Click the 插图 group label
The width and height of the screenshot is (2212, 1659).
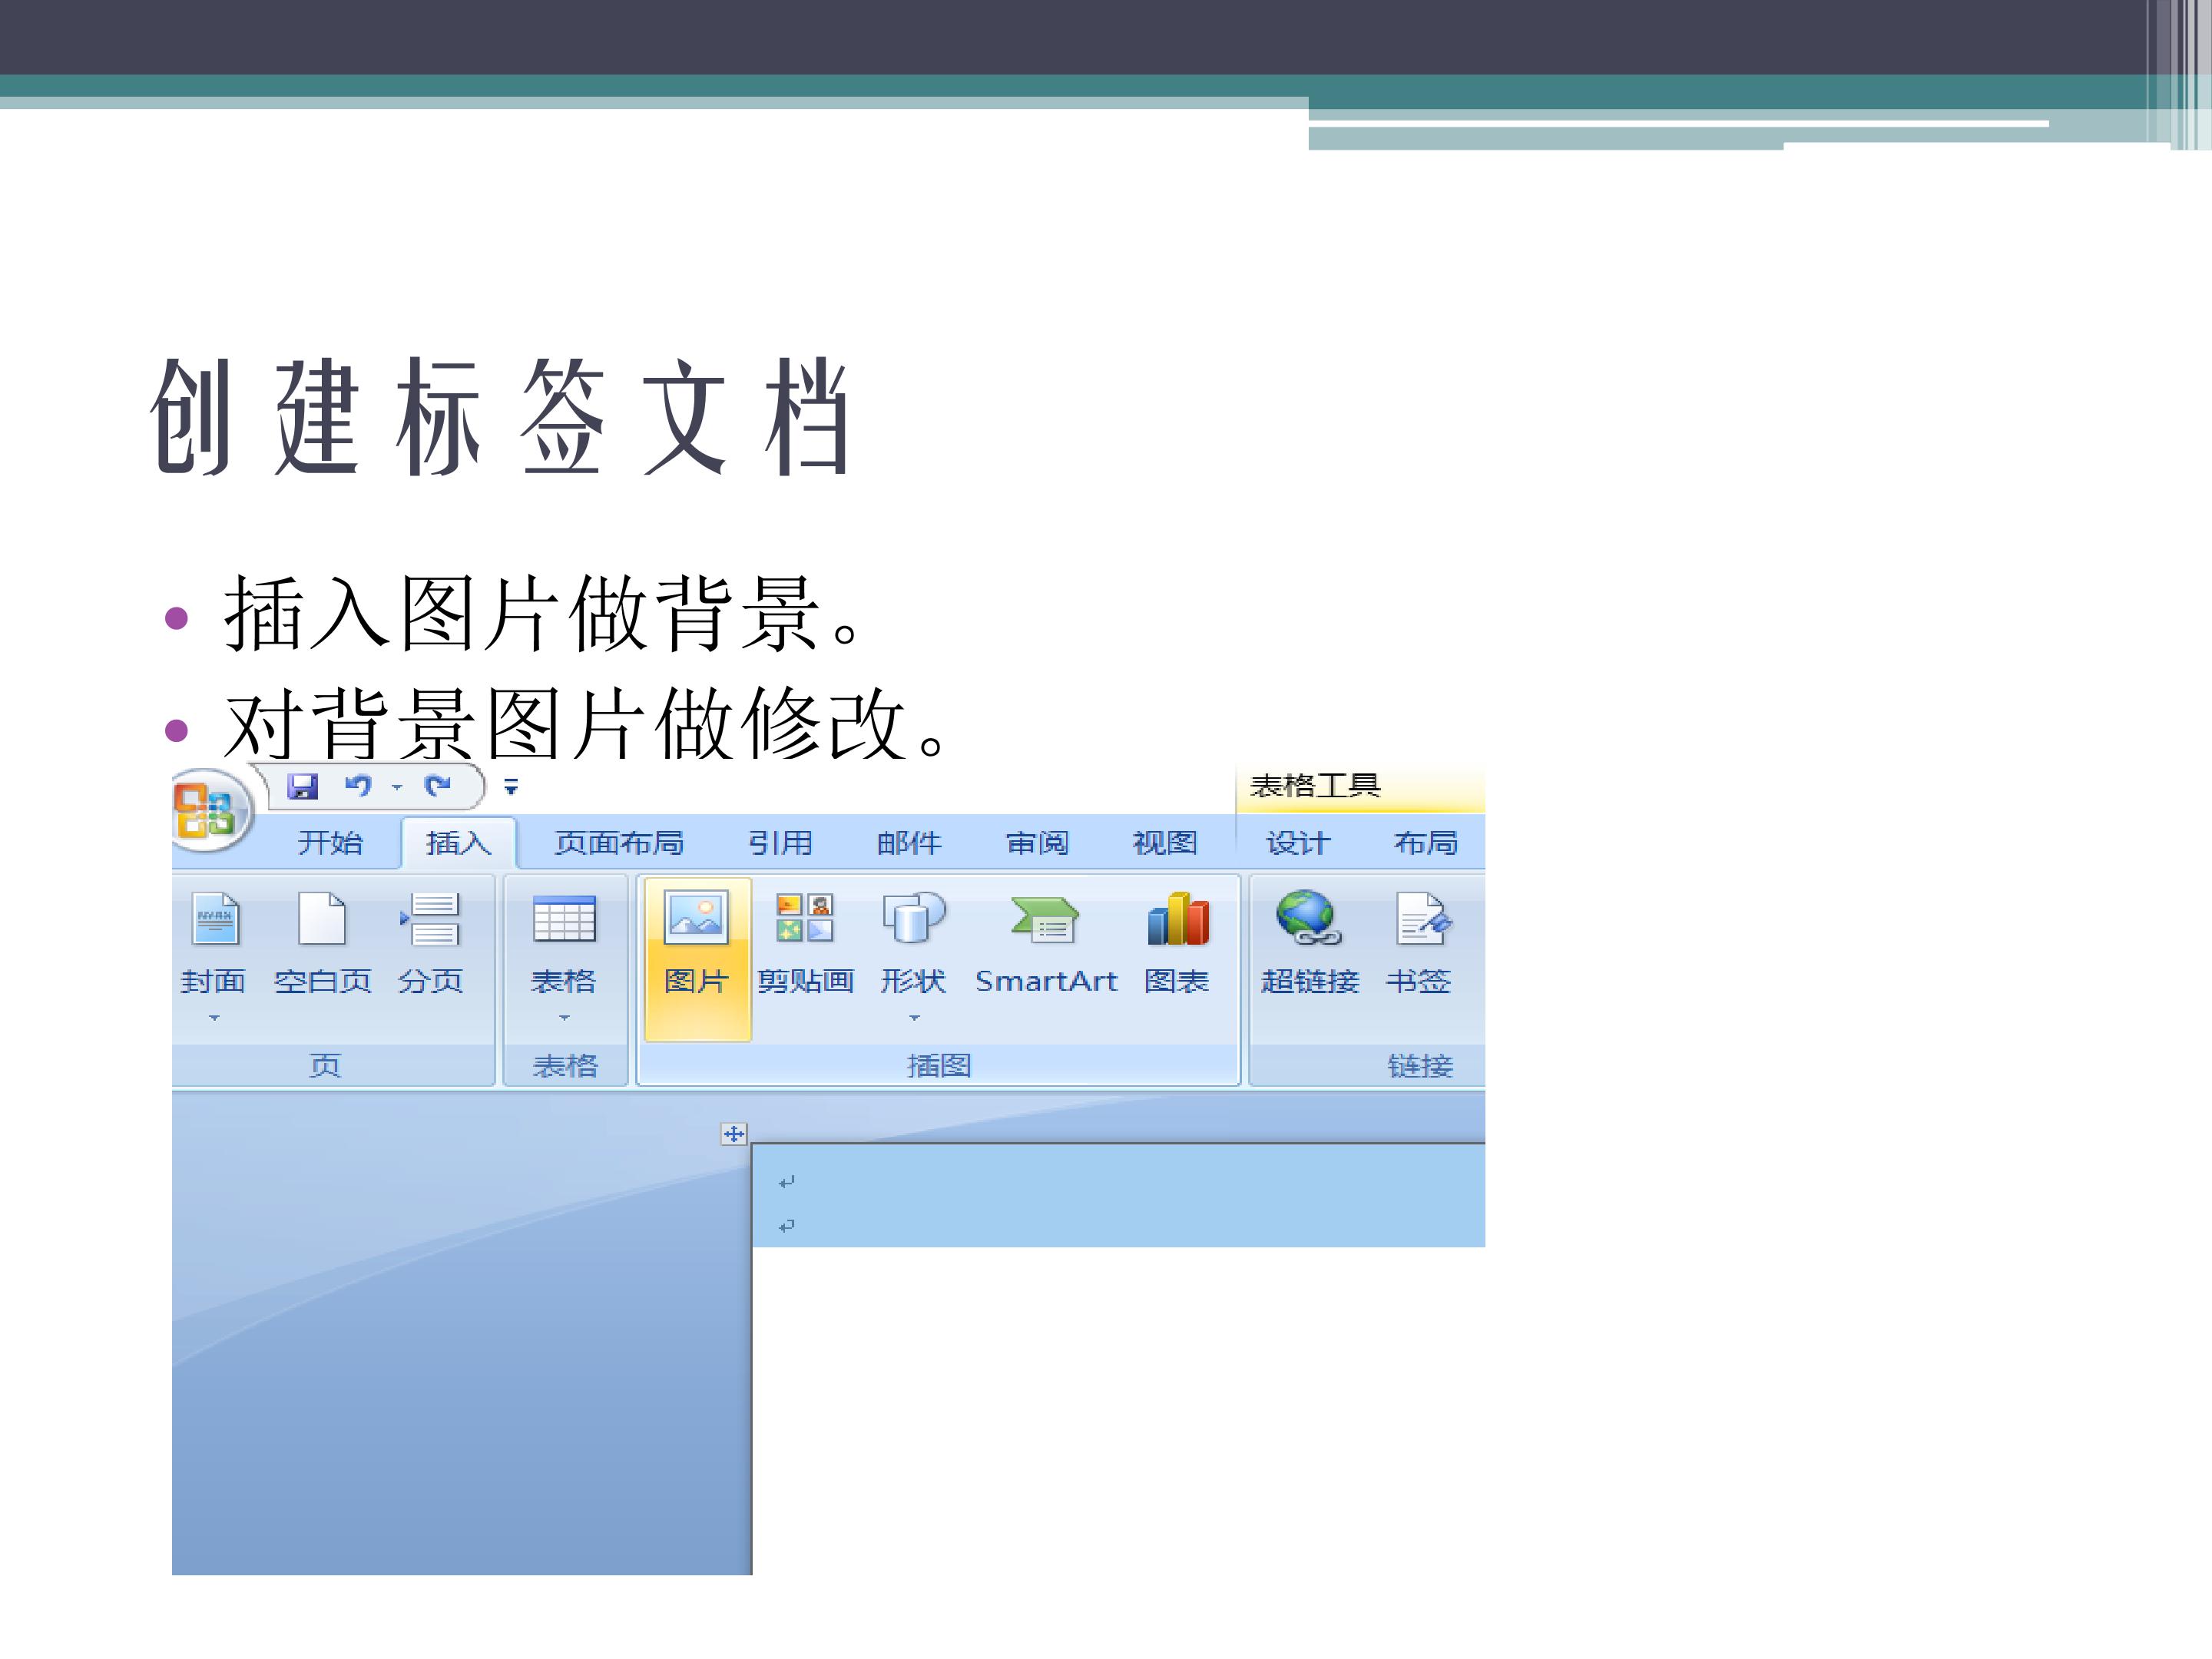pyautogui.click(x=939, y=1066)
